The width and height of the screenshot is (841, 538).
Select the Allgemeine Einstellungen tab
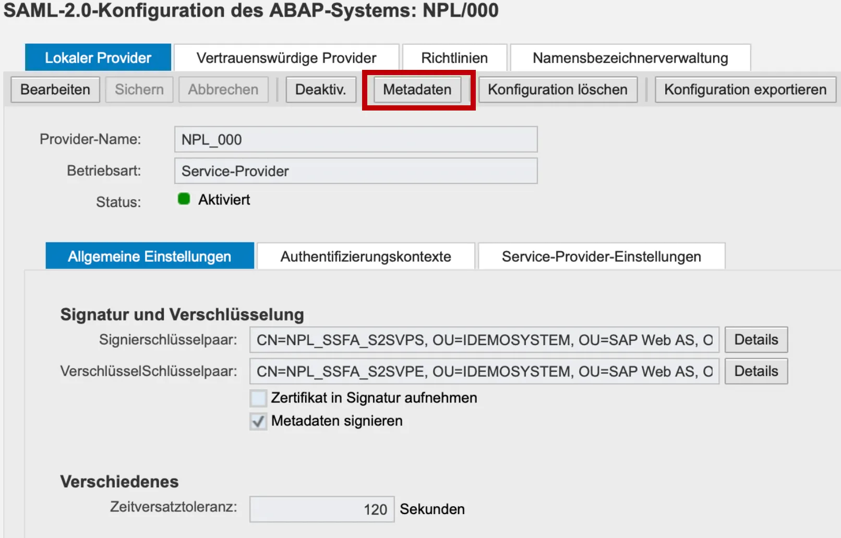[150, 256]
